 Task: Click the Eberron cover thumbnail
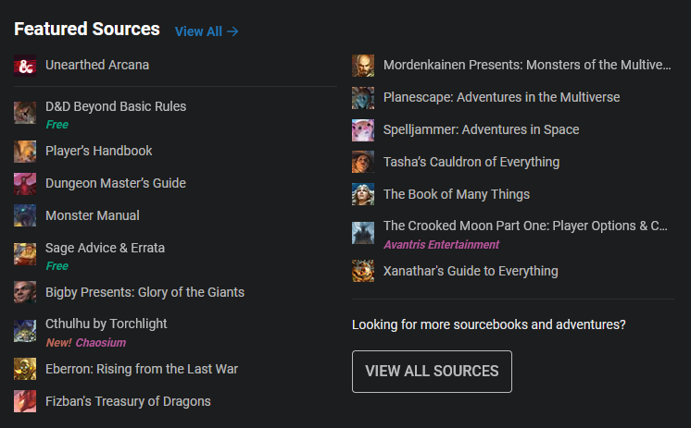(x=25, y=369)
